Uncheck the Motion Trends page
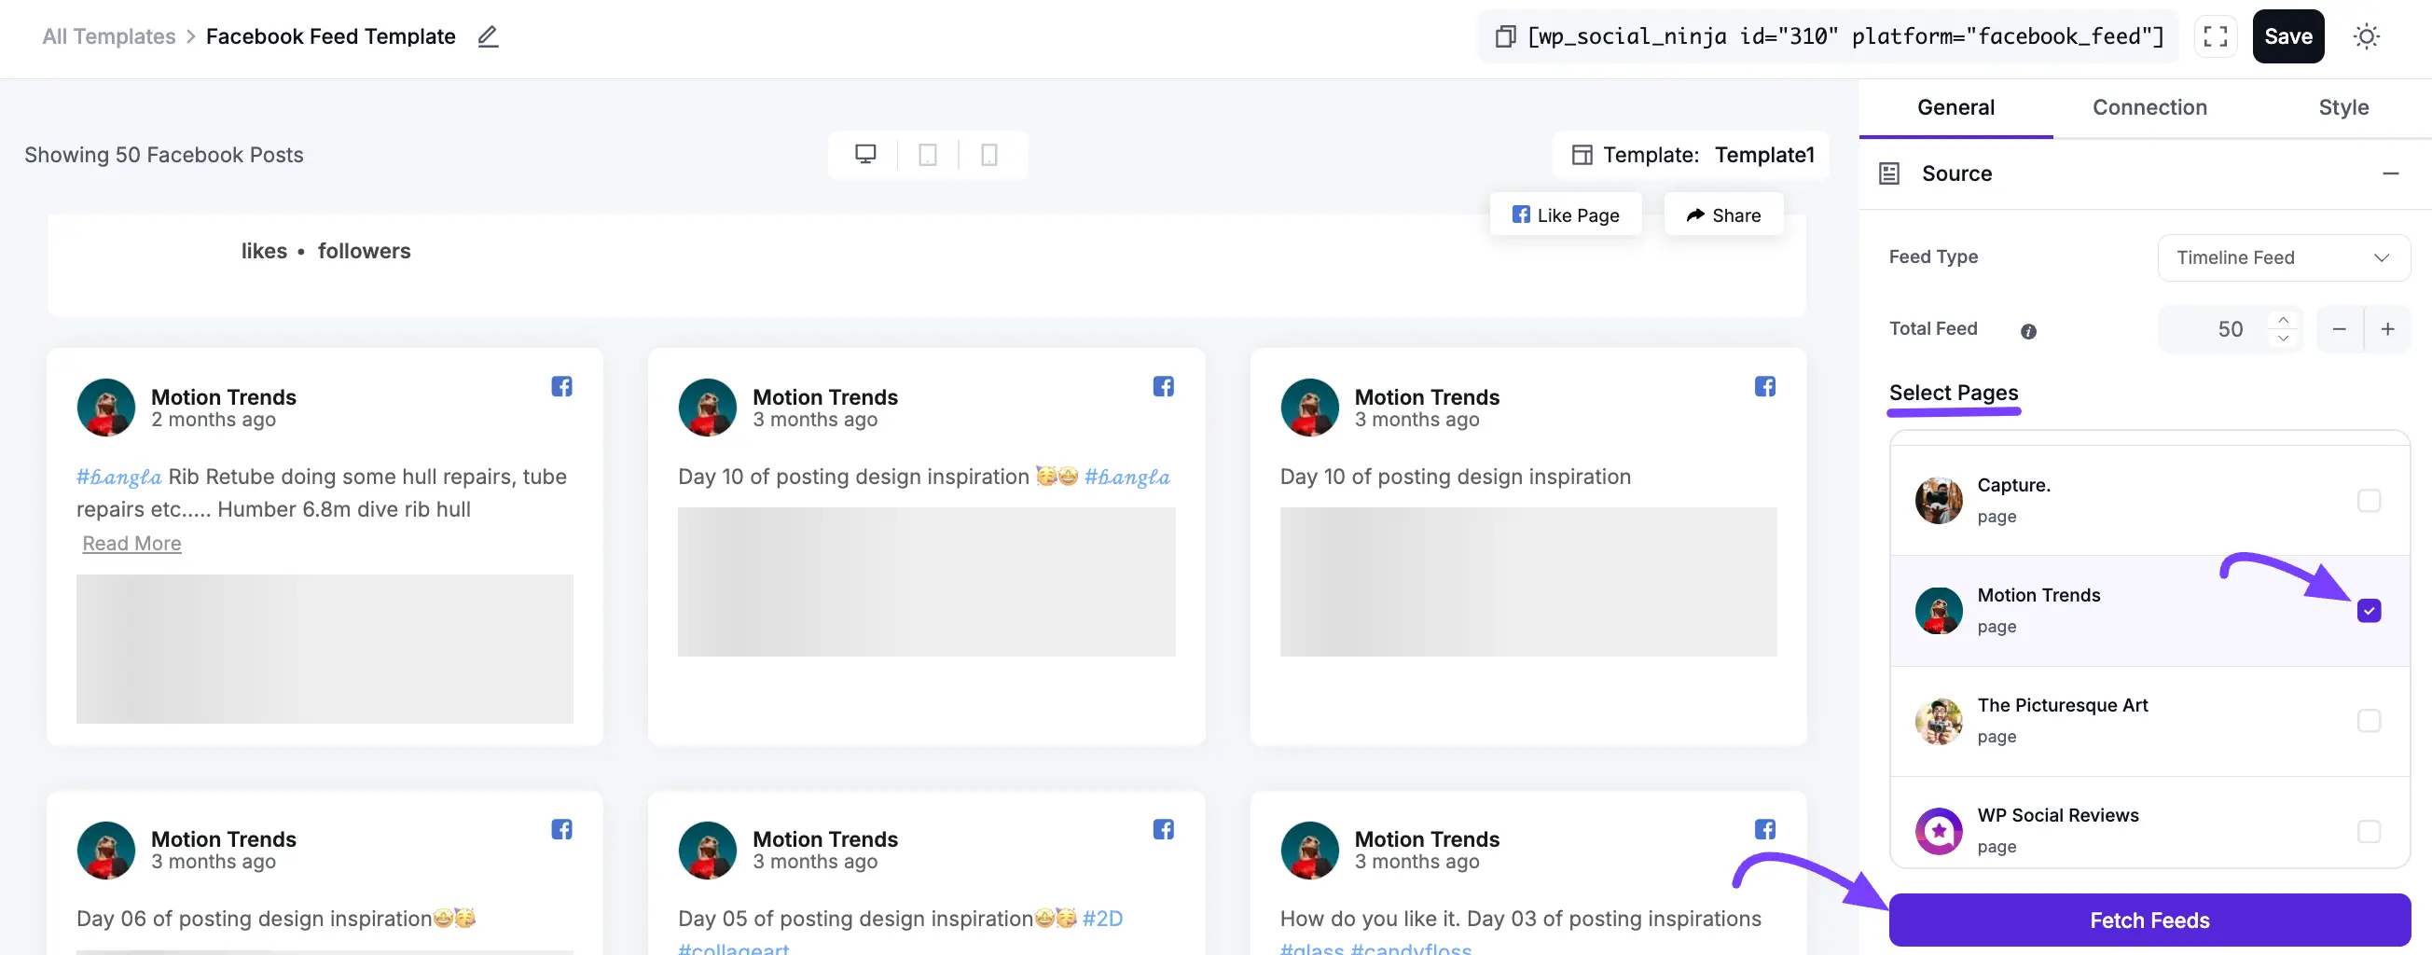The image size is (2432, 955). [2370, 610]
